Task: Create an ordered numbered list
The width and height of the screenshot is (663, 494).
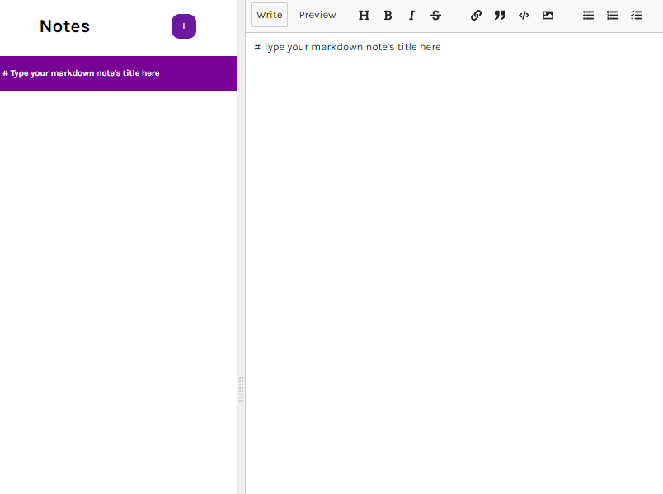Action: coord(612,15)
